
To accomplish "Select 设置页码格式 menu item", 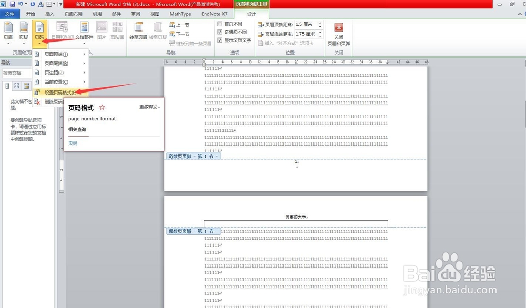I will (60, 93).
